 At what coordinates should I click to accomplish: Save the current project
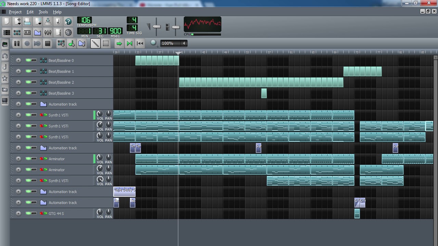click(48, 22)
